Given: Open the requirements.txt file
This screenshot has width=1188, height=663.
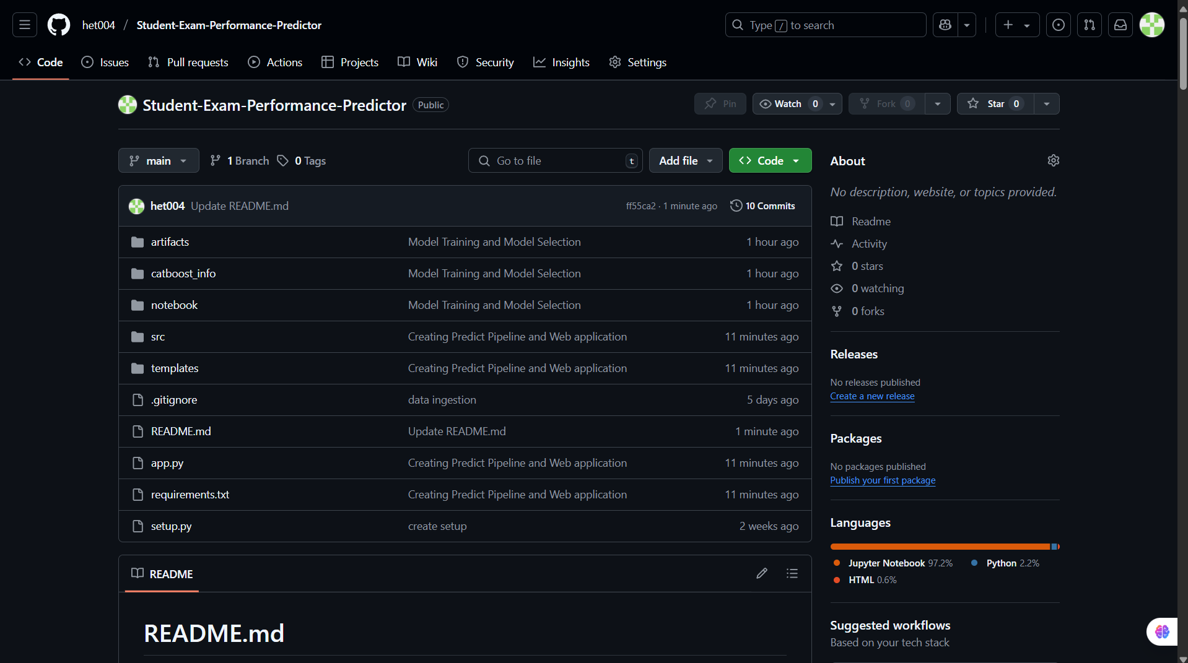Looking at the screenshot, I should tap(190, 495).
